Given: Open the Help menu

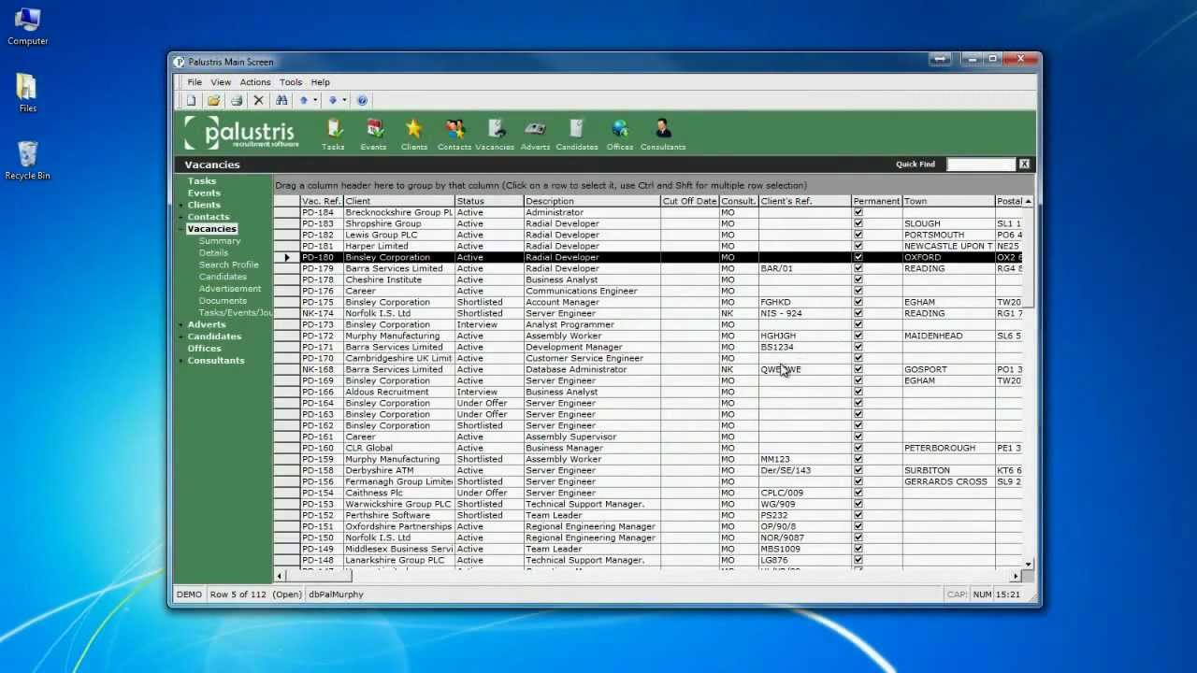Looking at the screenshot, I should tap(320, 82).
